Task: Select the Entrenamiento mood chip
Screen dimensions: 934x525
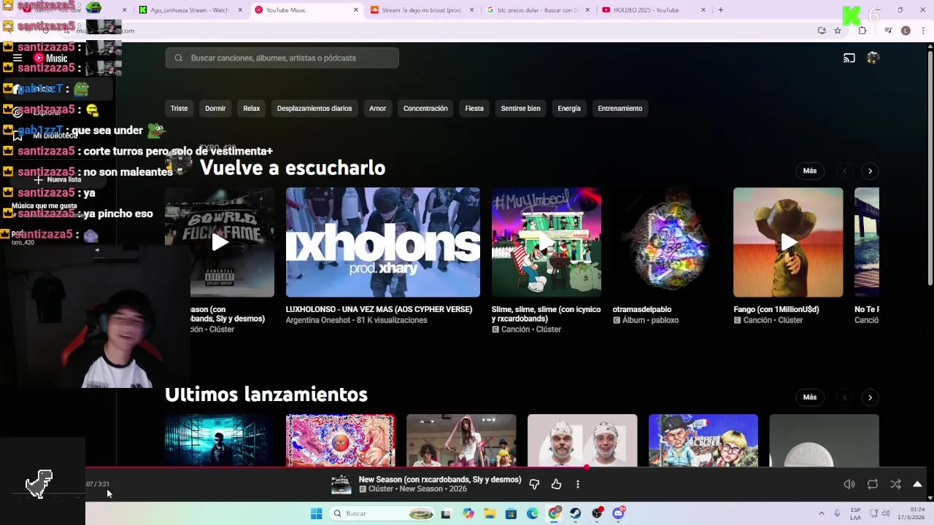Action: tap(620, 109)
